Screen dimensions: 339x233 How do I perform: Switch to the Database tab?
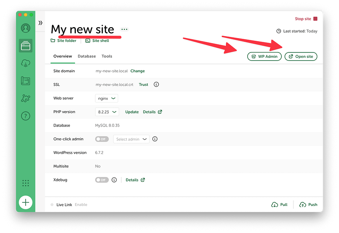point(87,56)
